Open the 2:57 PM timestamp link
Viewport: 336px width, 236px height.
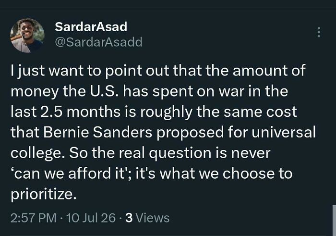click(34, 218)
